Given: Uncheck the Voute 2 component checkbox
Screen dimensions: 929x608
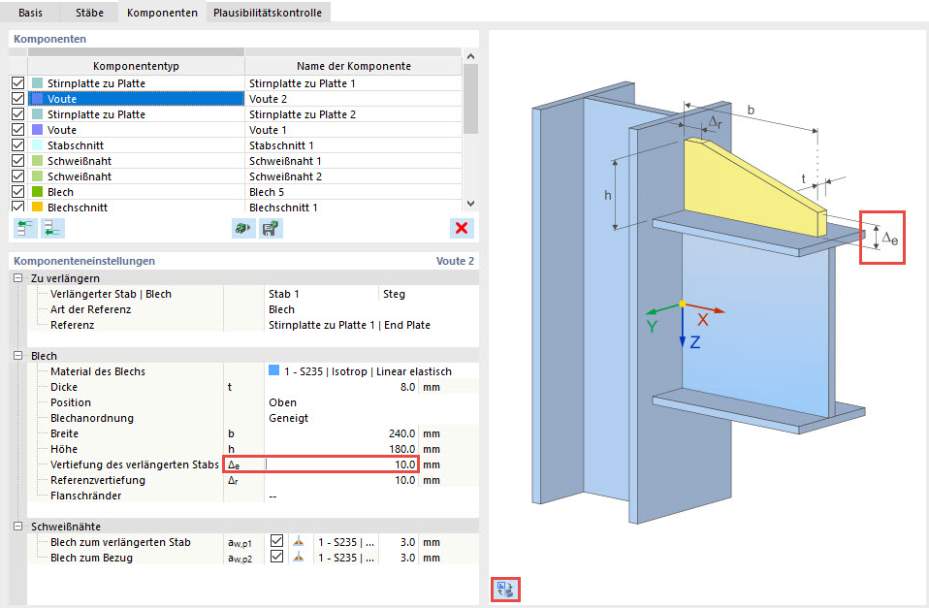Looking at the screenshot, I should [18, 98].
